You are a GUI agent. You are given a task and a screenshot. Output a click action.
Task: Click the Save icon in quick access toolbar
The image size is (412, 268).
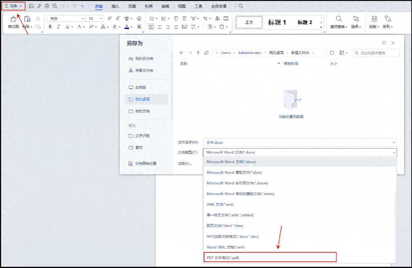32,5
